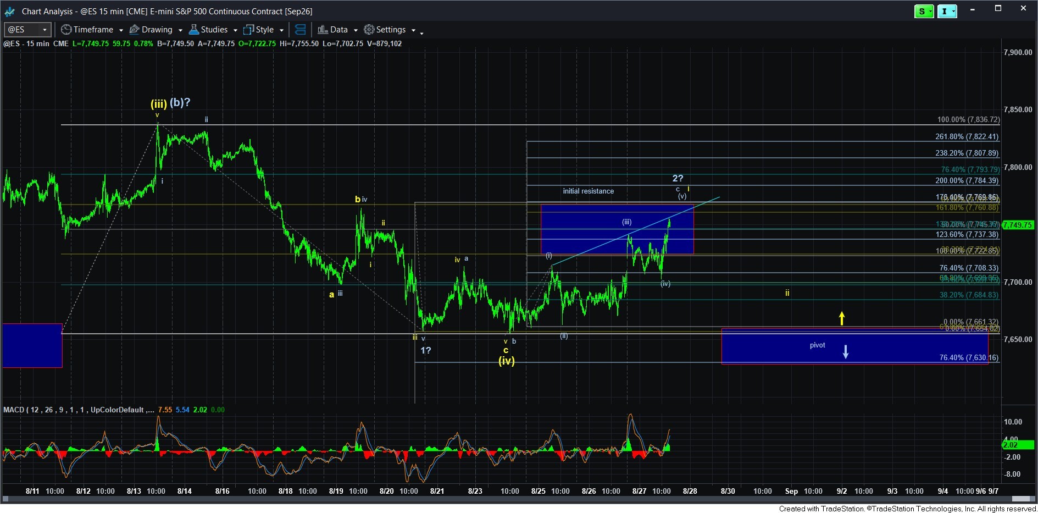Click the Drawing tools pencil icon
Screen dimensions: 1038x513
[x=134, y=30]
